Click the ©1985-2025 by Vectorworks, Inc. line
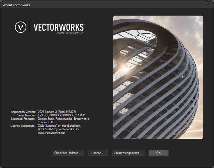This screenshot has width=214, height=168. pyautogui.click(x=59, y=129)
